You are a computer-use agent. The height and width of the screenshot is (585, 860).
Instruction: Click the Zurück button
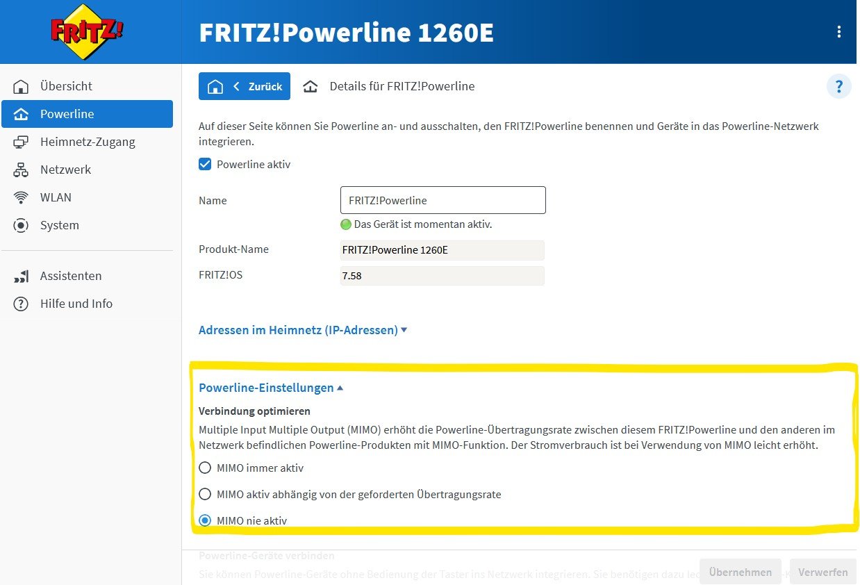pos(245,86)
